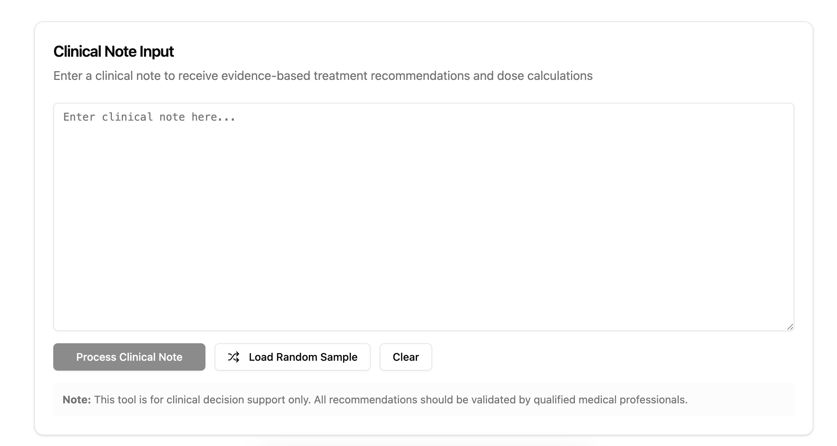Screen dimensions: 837x446
Task: Click the bold "Note:" label
Action: click(76, 400)
